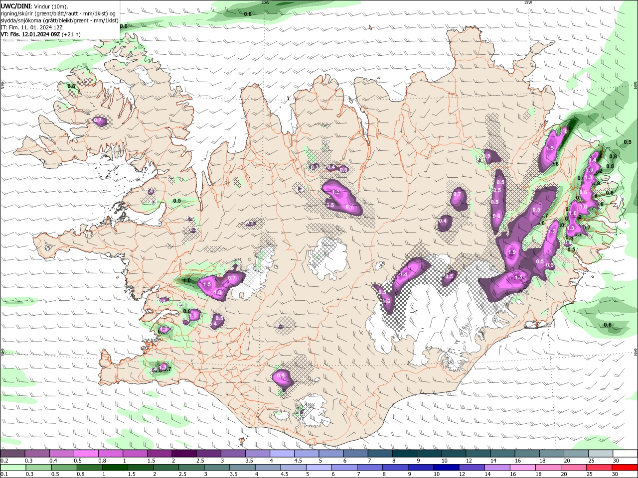This screenshot has width=638, height=478.
Task: Click the snow legend swatch labeled 3
Action: (x=233, y=454)
